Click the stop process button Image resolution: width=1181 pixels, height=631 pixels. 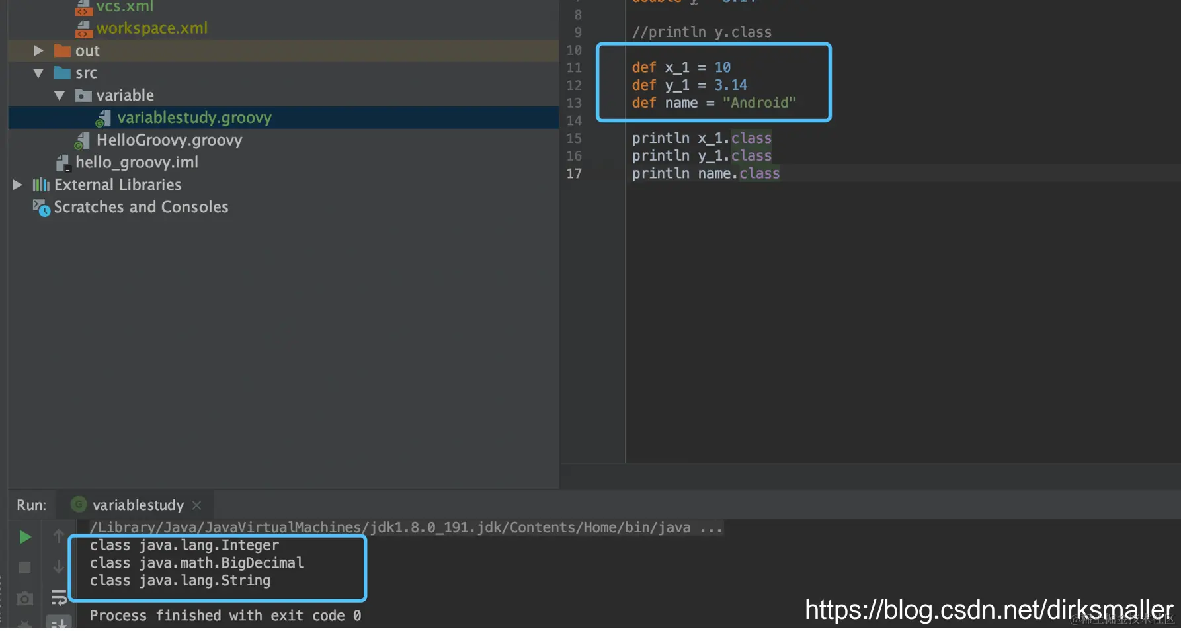click(24, 568)
